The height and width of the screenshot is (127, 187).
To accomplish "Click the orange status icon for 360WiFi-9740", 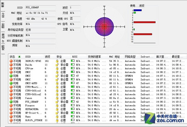I will coord(11,61).
